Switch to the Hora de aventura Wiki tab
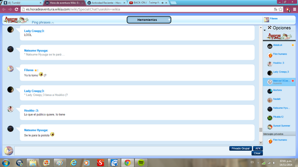Screen dimensions: 298x167 click(65, 3)
